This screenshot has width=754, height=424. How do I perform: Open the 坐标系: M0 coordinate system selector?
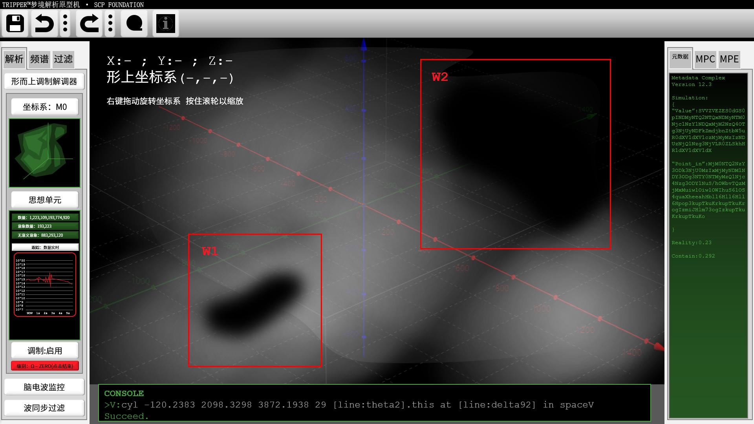pyautogui.click(x=44, y=106)
